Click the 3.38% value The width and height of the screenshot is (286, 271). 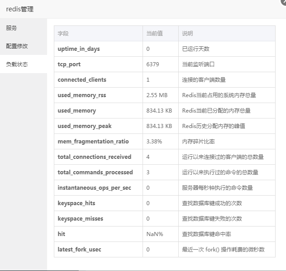pos(154,142)
